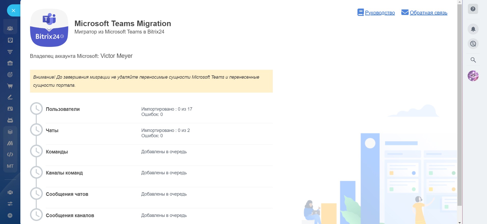Click the clock status icon for Чаты
This screenshot has height=224, width=487.
[36, 130]
